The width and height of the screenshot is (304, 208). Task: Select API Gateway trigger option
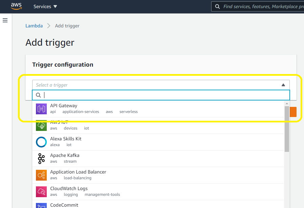(x=158, y=109)
